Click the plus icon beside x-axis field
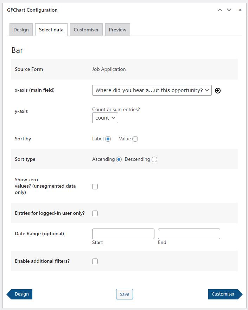 coord(218,91)
